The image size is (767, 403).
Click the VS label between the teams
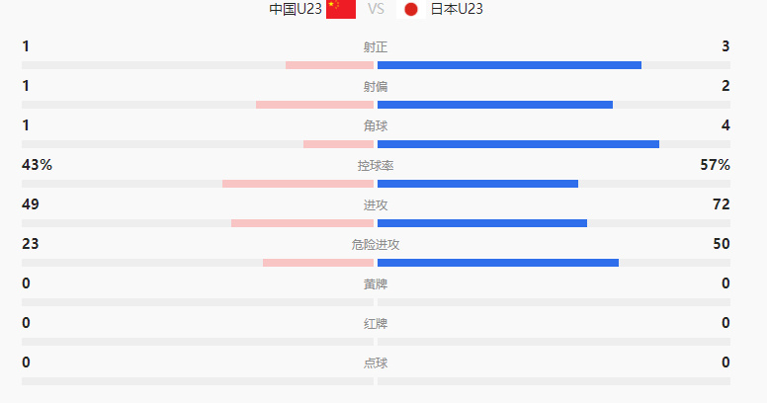pyautogui.click(x=376, y=9)
